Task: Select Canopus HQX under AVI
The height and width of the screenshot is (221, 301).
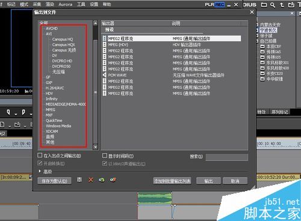Action: (63, 45)
